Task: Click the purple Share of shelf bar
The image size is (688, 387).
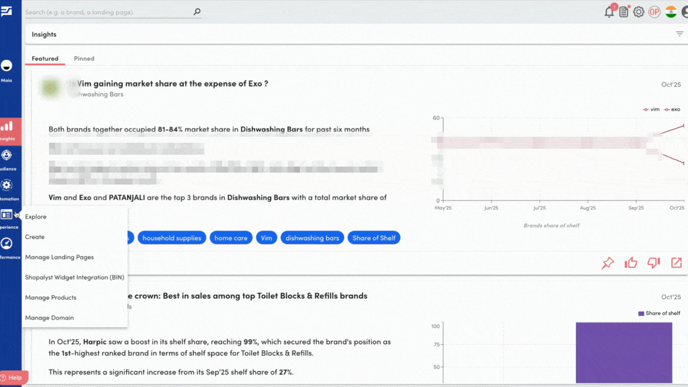Action: 623,352
